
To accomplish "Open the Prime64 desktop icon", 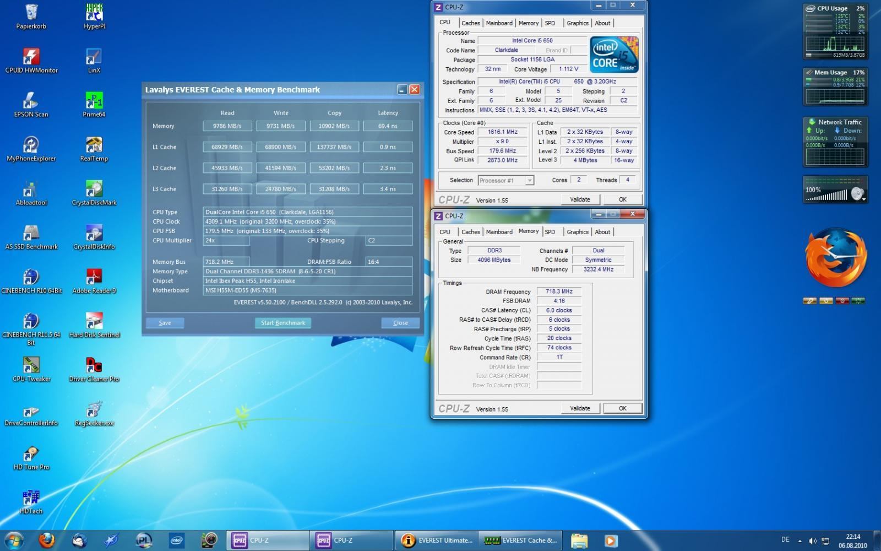I will [94, 105].
